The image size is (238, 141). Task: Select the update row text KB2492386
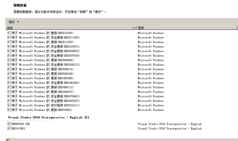pos(43,78)
